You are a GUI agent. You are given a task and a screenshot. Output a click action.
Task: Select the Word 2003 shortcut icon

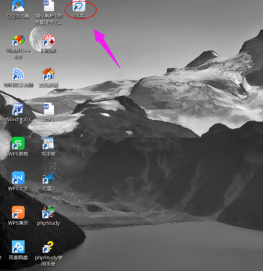18,109
